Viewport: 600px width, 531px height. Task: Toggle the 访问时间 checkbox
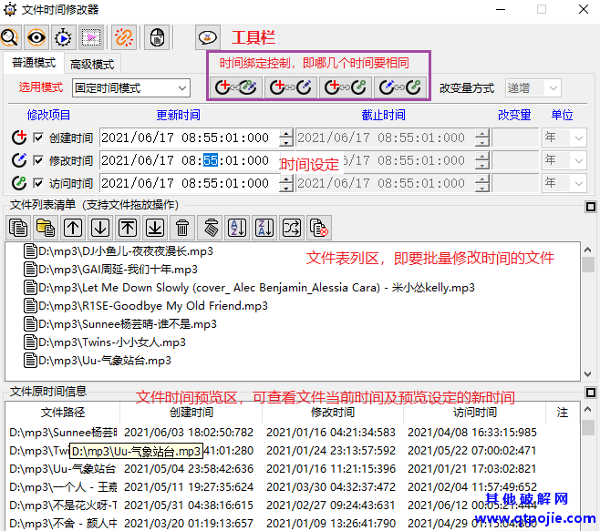[38, 183]
